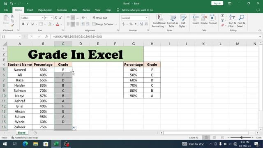Click the AutoSum sigma icon
This screenshot has height=148, width=263.
click(223, 16)
